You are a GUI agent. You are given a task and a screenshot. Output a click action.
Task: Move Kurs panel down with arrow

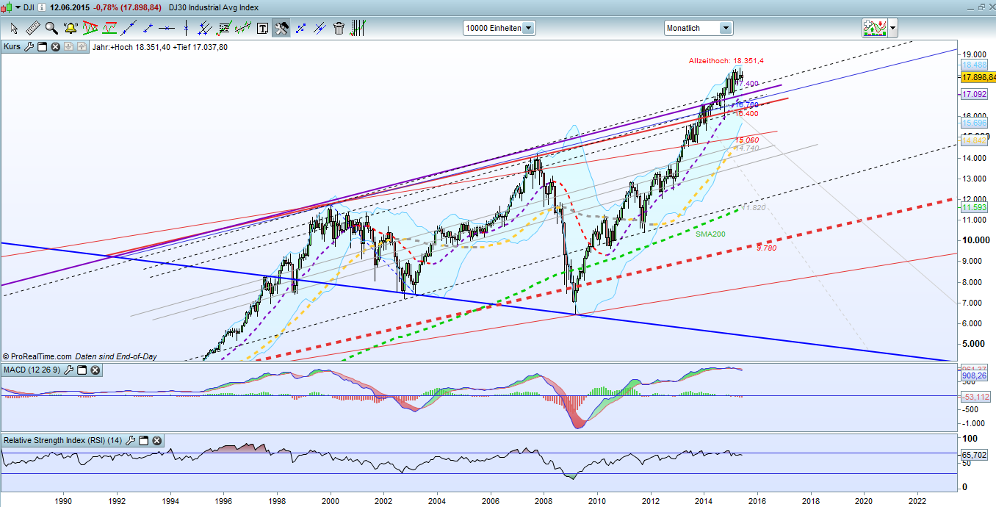click(x=68, y=46)
